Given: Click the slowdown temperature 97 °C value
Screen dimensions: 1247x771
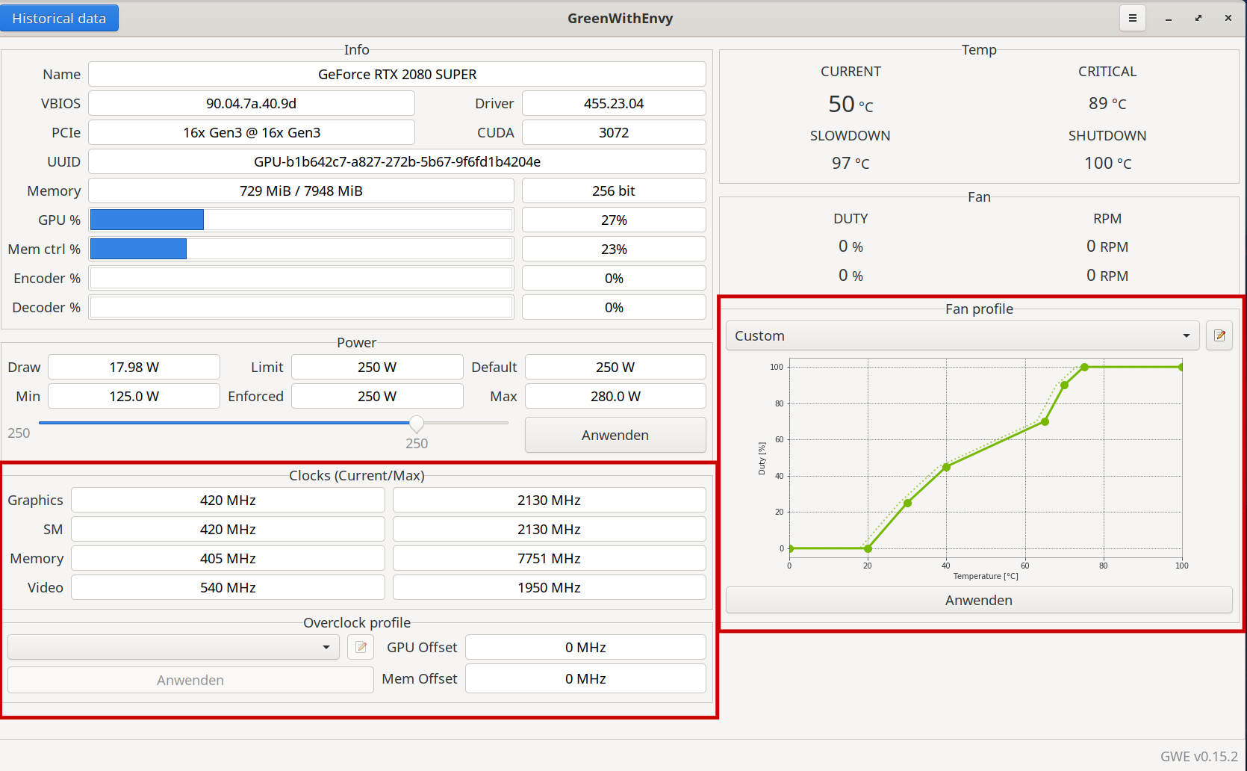Looking at the screenshot, I should click(x=850, y=163).
